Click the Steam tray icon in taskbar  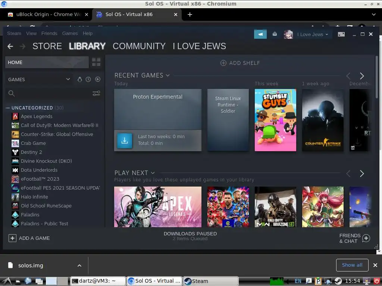pyautogui.click(x=338, y=281)
